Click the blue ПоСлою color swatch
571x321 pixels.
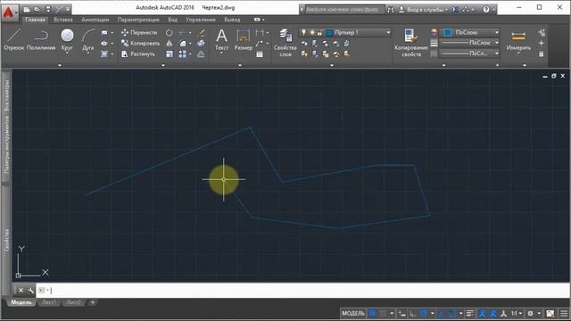point(448,32)
